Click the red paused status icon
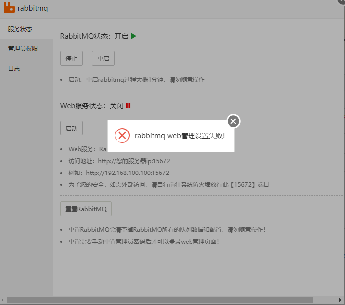 click(x=128, y=106)
